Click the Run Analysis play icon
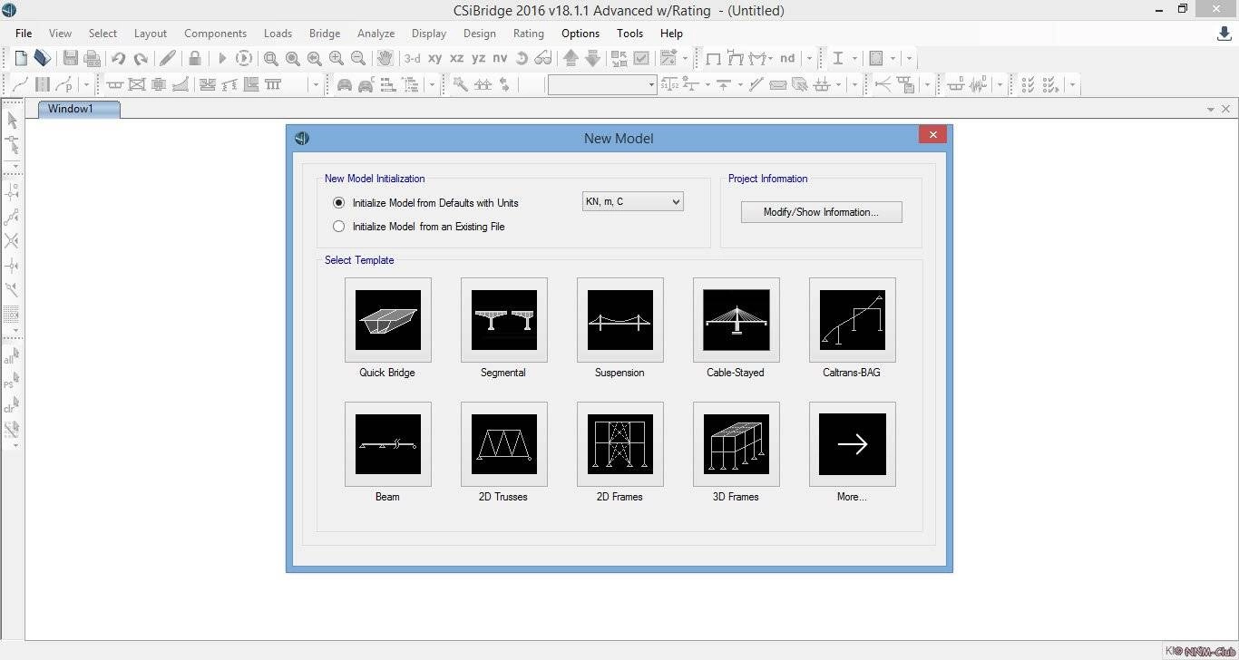The height and width of the screenshot is (660, 1239). 221,58
